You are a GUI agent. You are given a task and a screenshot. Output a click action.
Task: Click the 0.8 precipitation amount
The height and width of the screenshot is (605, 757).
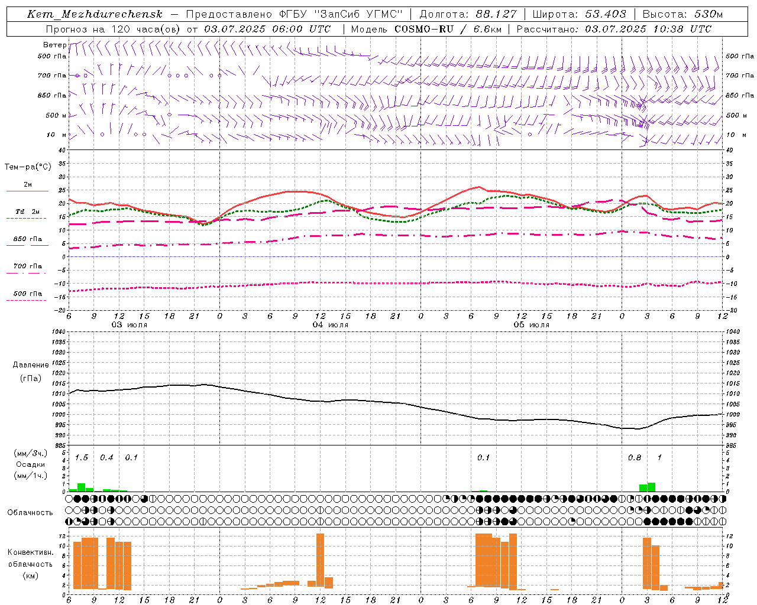coord(635,457)
